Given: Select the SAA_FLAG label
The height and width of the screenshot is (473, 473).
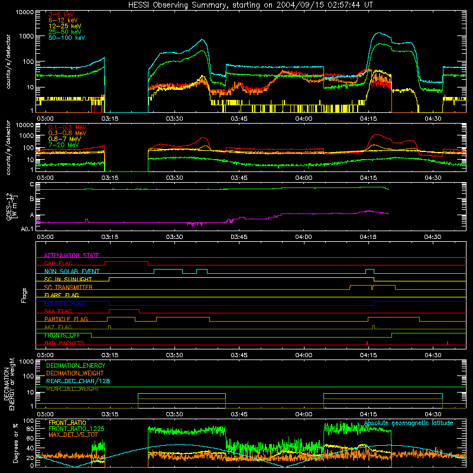Looking at the screenshot, I should [x=58, y=311].
